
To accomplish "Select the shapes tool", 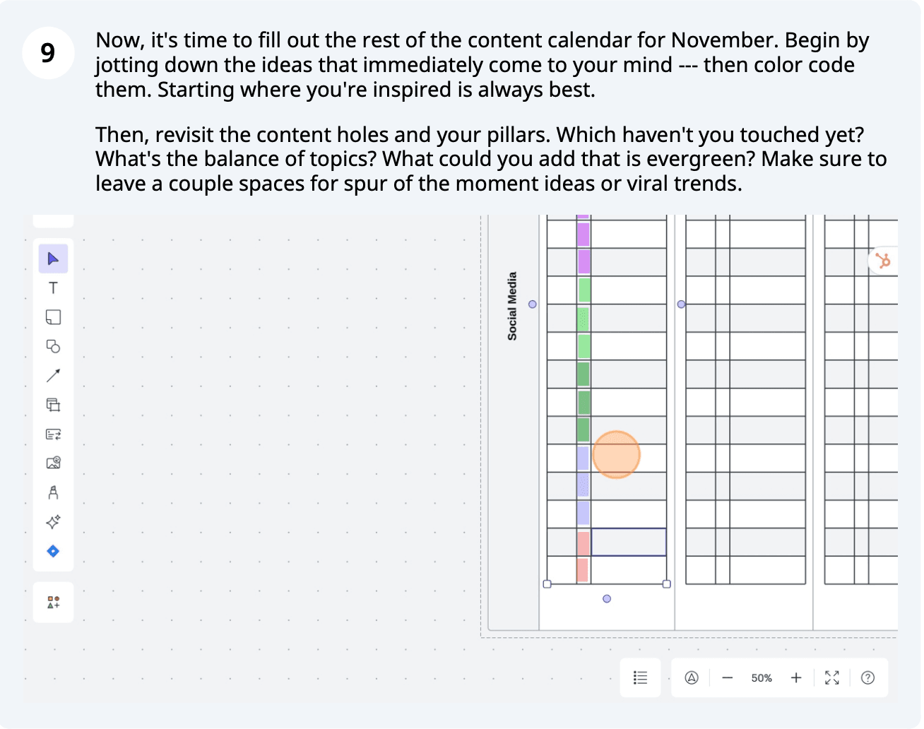I will 53,346.
